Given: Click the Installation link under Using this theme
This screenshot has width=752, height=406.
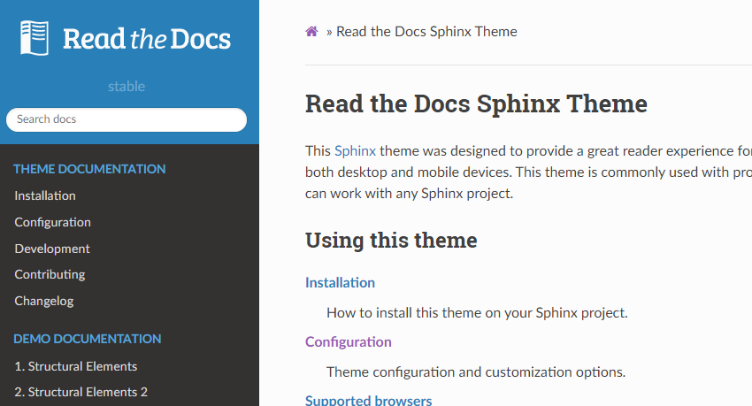Looking at the screenshot, I should click(341, 283).
